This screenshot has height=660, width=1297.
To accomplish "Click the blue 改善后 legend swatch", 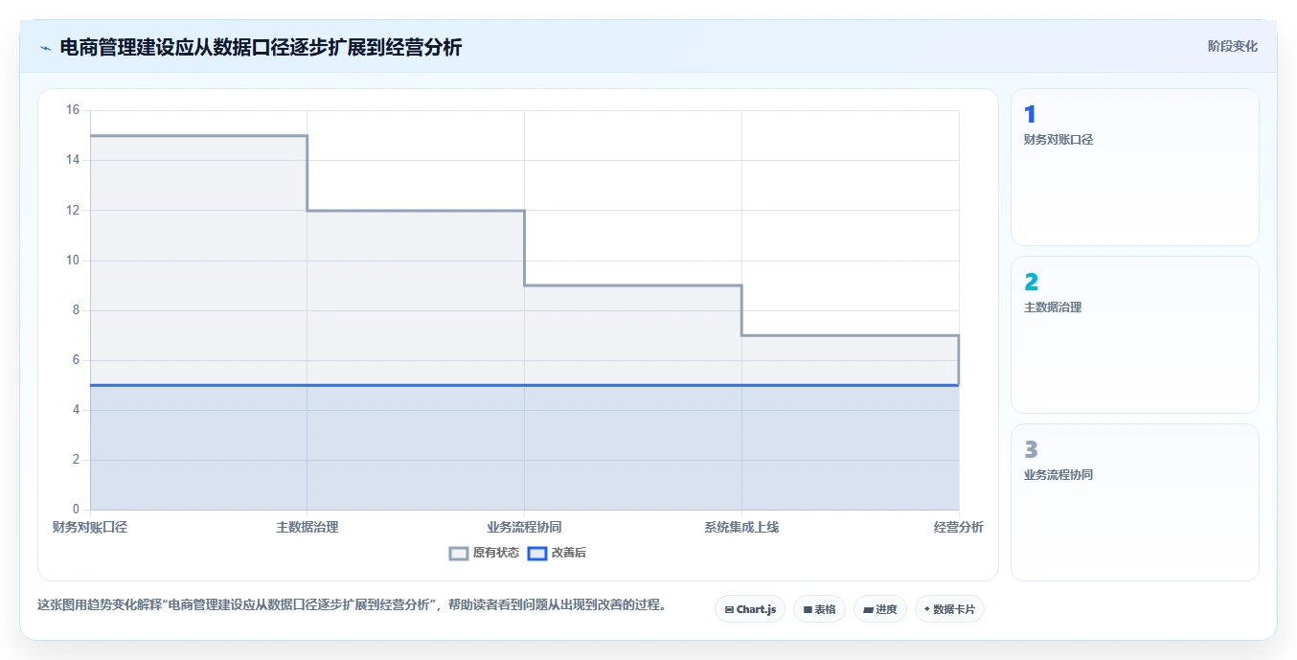I will 537,553.
